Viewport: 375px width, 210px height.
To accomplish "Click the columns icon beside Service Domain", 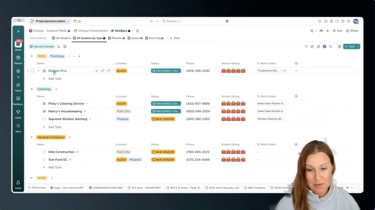I will point(65,47).
